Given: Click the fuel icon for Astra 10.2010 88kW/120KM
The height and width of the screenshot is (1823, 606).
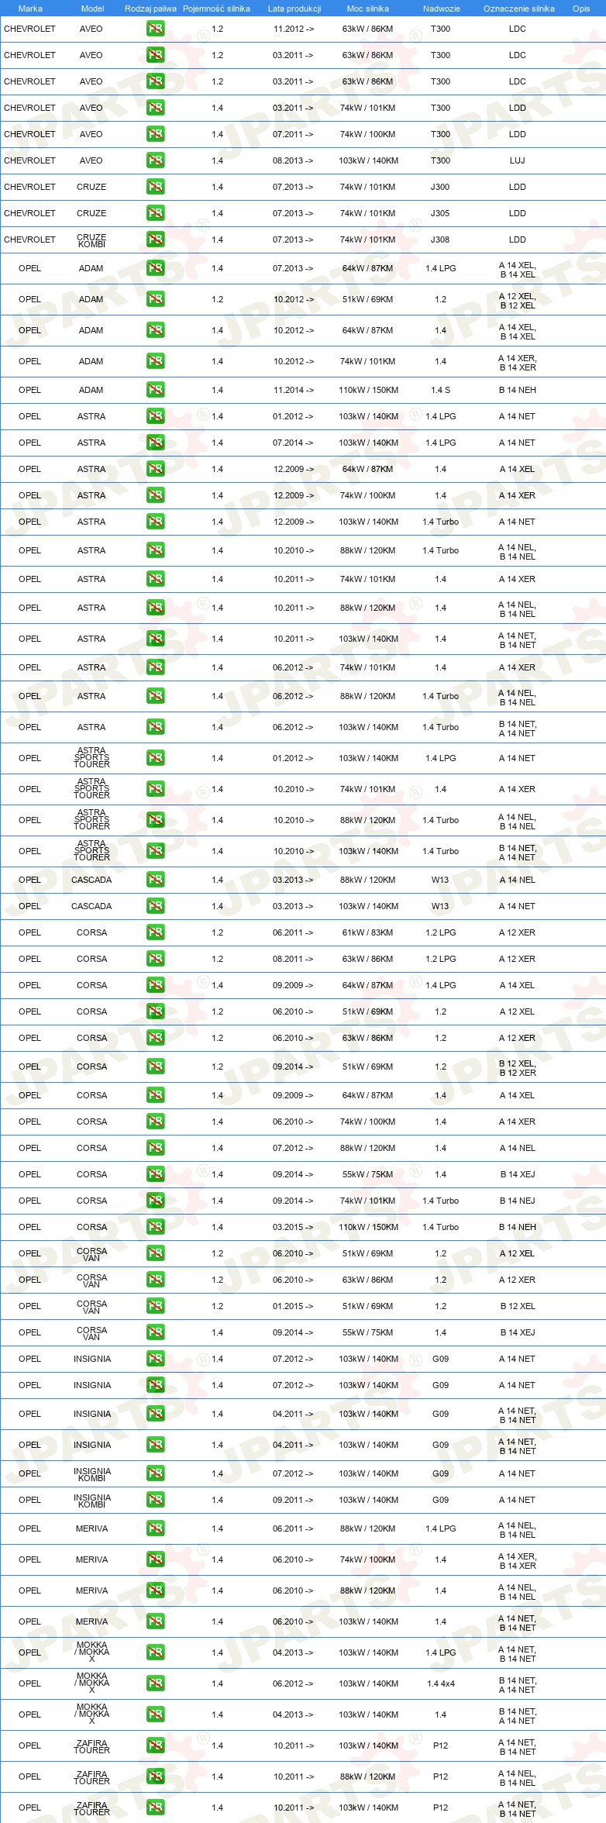Looking at the screenshot, I should (155, 550).
